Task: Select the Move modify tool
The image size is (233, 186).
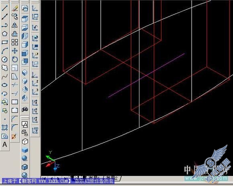Action: click(x=15, y=51)
